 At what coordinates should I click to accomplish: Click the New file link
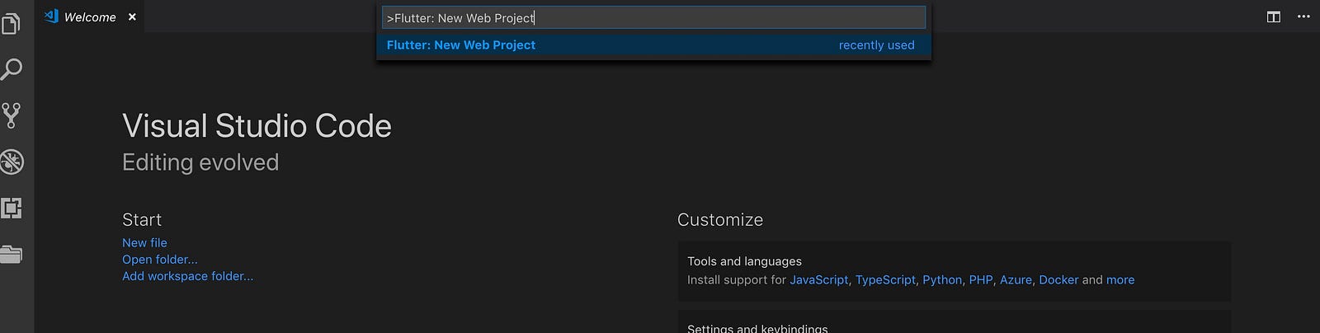point(144,242)
